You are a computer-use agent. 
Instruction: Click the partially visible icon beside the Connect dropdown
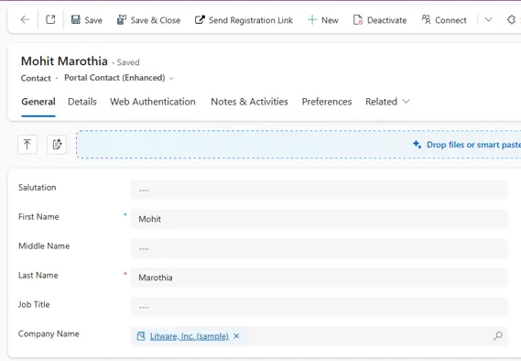tap(512, 20)
